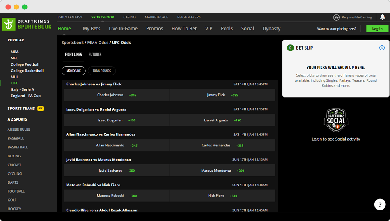Image resolution: width=390 pixels, height=221 pixels.
Task: Open How To Bet page
Action: click(x=184, y=29)
